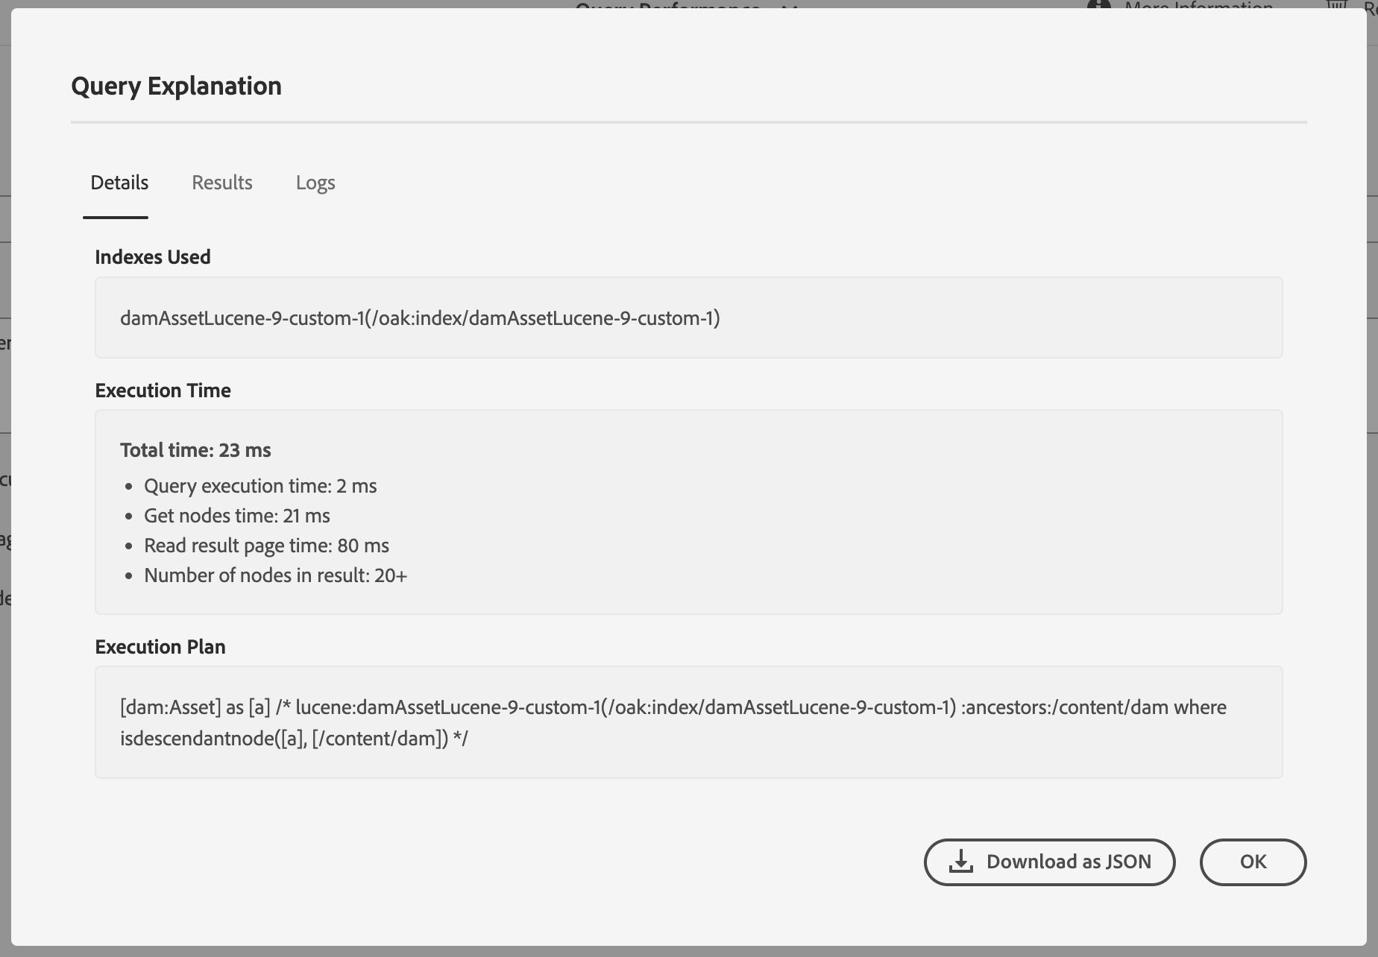Click the trash icon behind the dialog
This screenshot has width=1378, height=957.
point(1337,4)
